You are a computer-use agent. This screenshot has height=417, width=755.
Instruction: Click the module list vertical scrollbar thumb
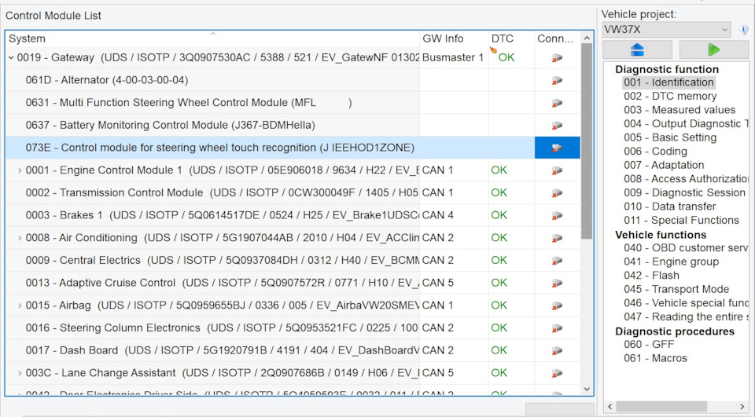(x=587, y=141)
